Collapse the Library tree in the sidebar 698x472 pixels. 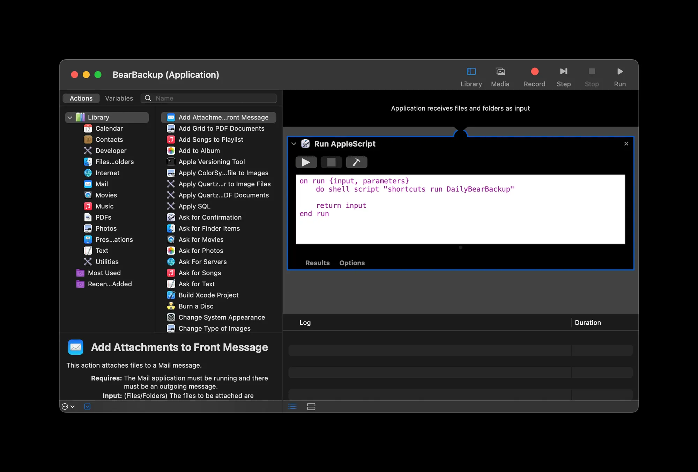(70, 117)
